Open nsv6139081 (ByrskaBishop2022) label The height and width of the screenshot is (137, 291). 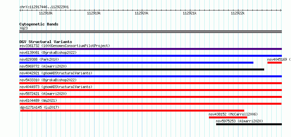click(x=48, y=53)
